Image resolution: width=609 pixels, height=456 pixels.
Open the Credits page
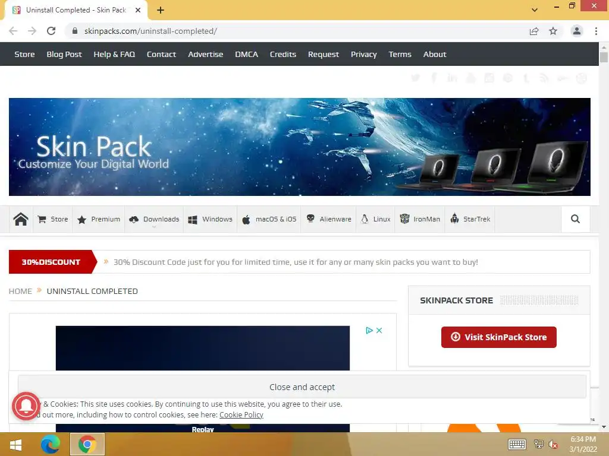pos(282,54)
